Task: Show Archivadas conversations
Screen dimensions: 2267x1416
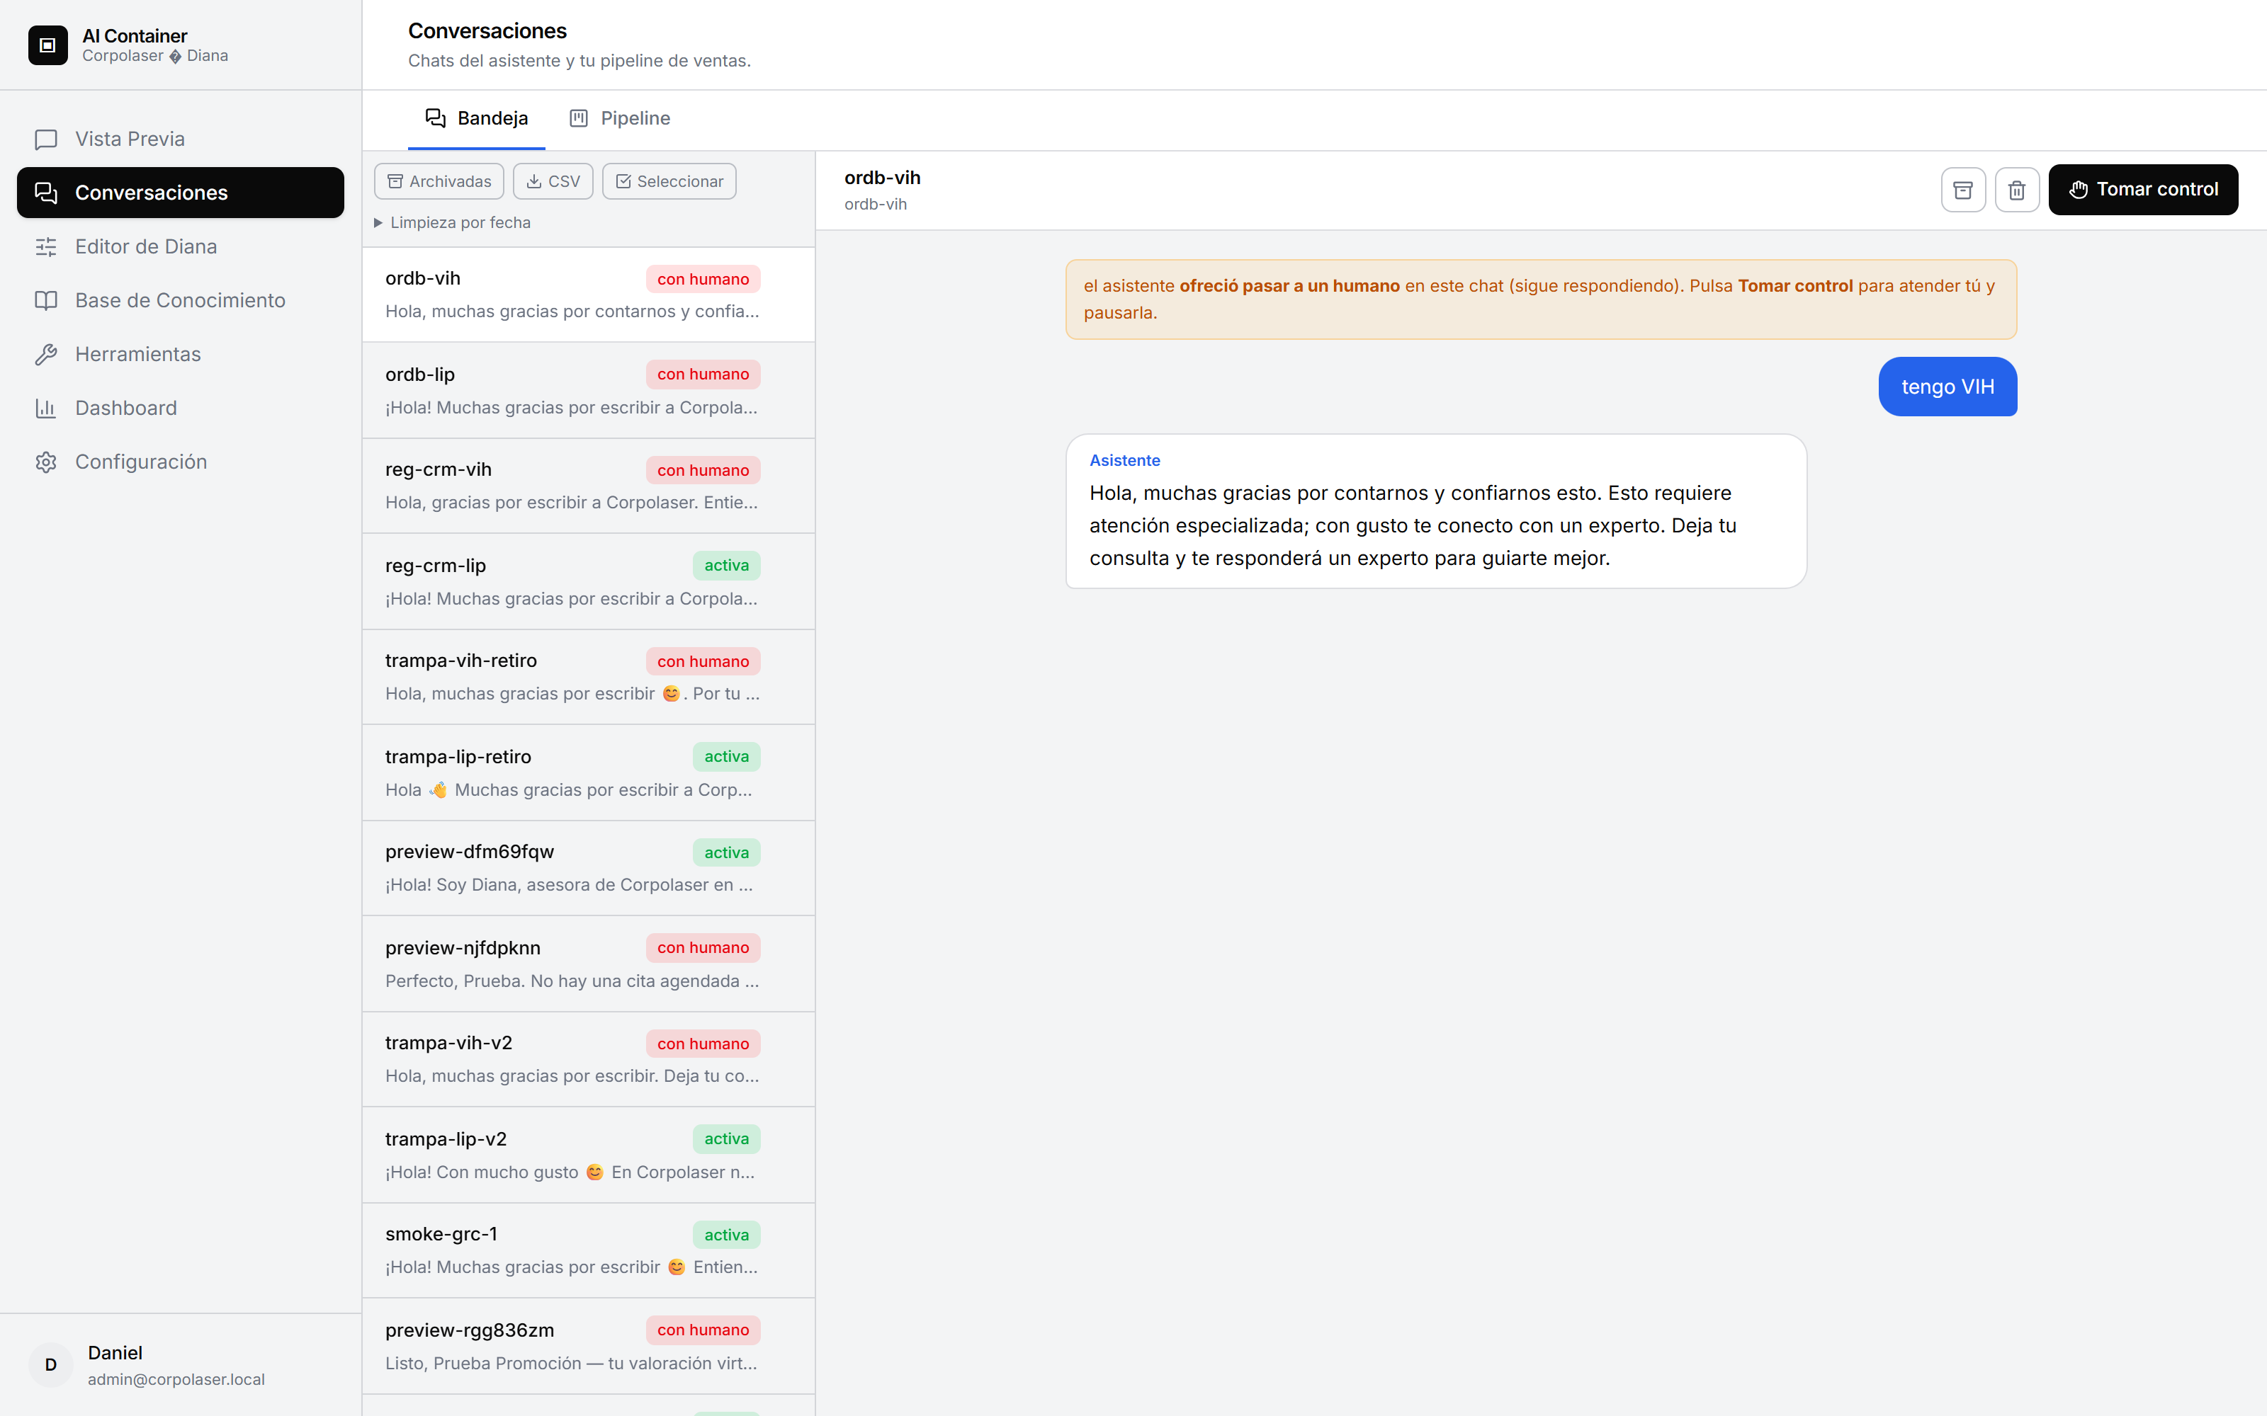Action: 439,182
